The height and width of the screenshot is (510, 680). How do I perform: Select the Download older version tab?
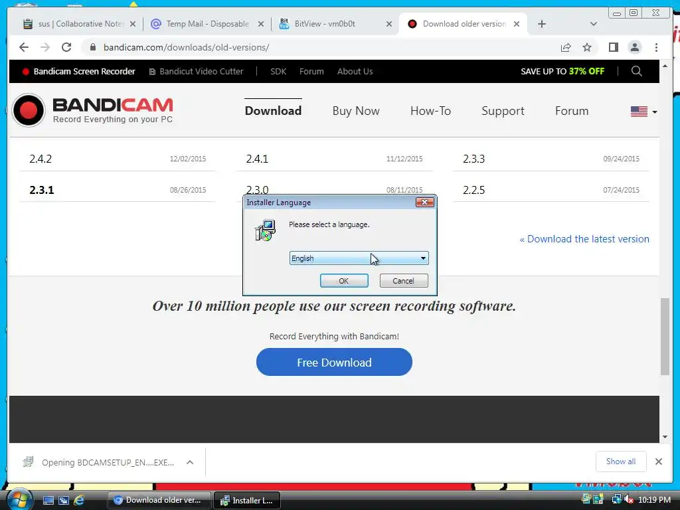[462, 24]
